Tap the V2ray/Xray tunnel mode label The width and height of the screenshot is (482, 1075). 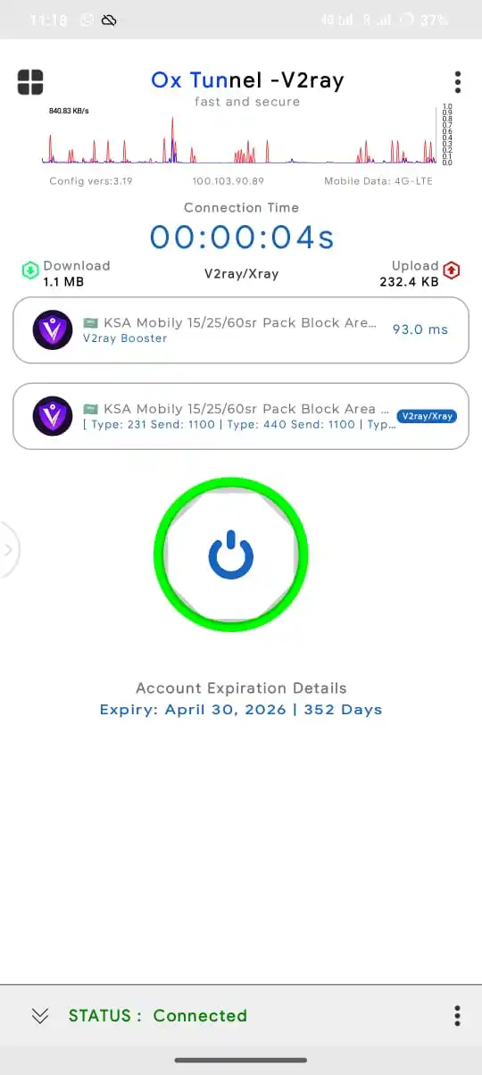(241, 274)
